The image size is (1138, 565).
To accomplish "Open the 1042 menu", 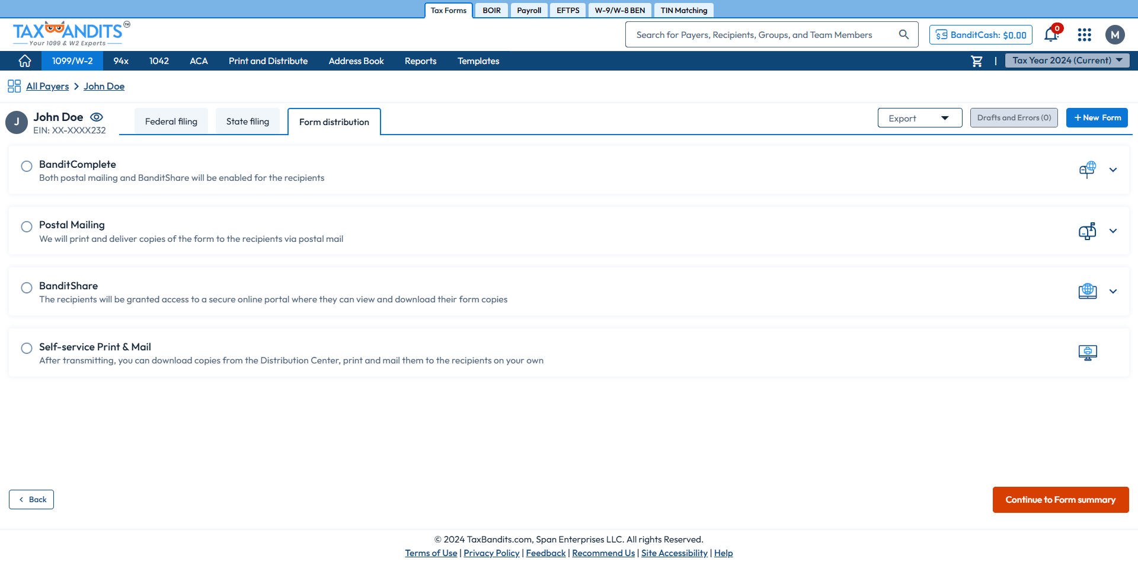I will 159,61.
